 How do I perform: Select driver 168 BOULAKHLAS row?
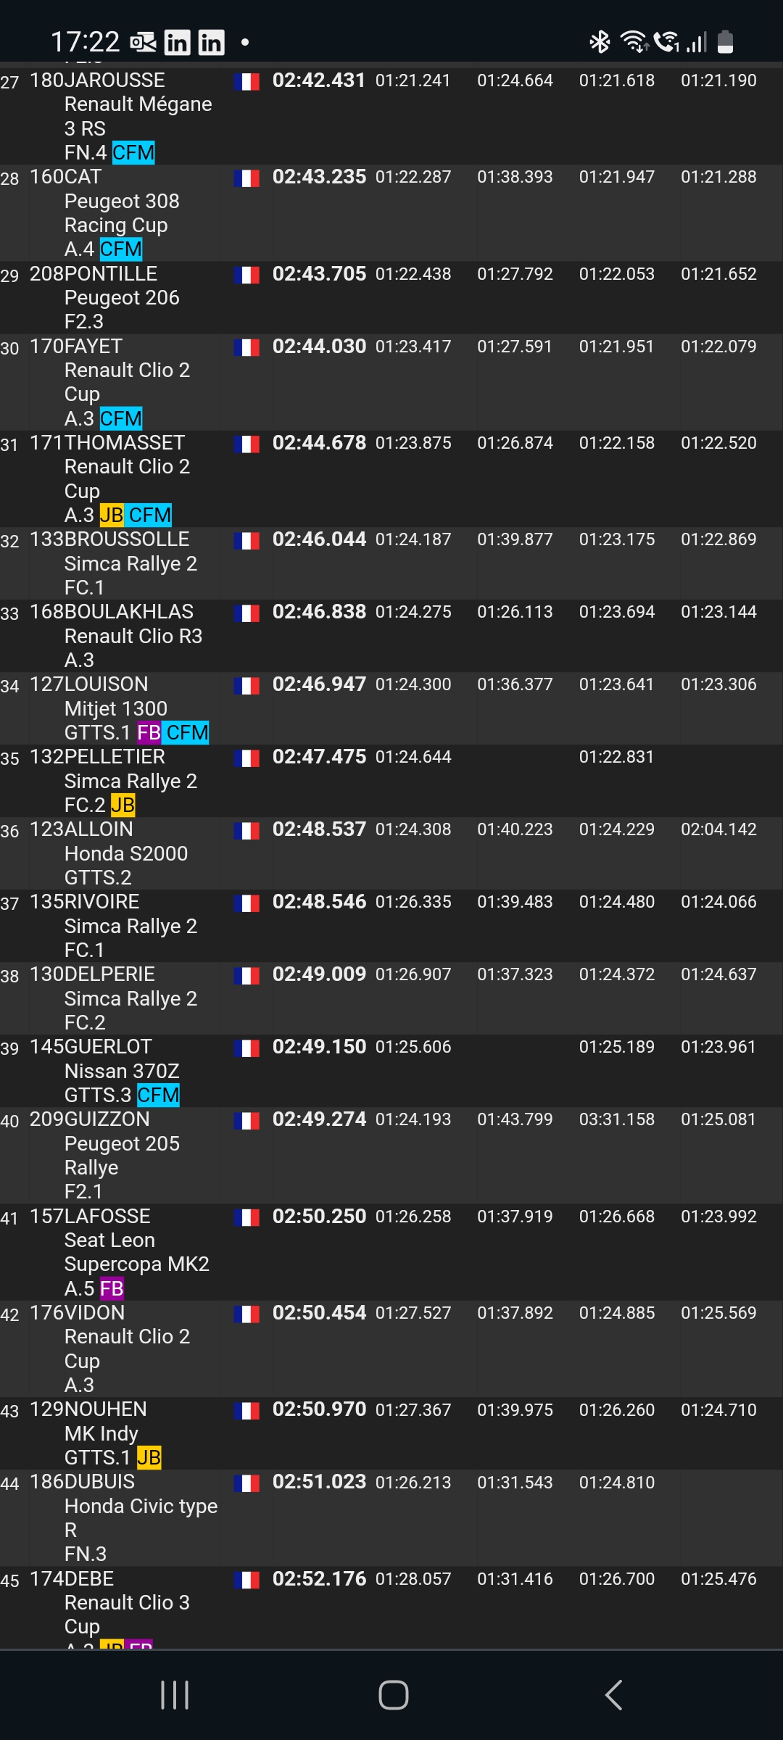click(391, 636)
